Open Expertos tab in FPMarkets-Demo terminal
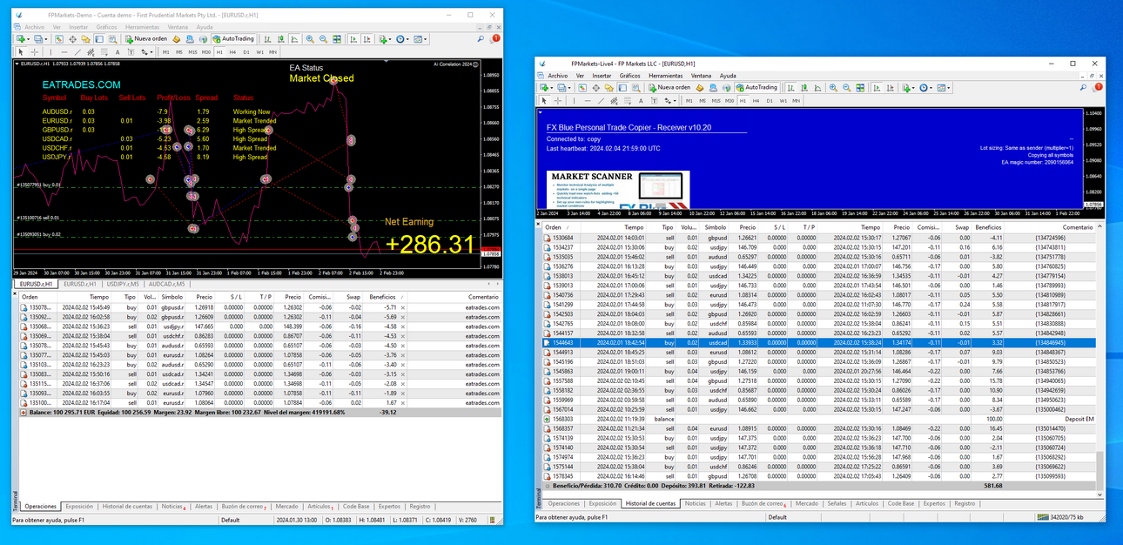1123x545 pixels. point(389,506)
